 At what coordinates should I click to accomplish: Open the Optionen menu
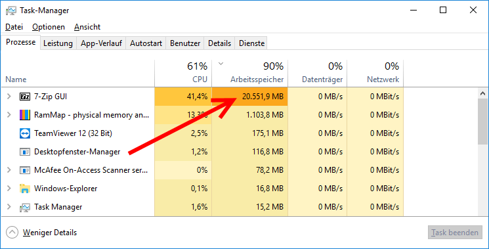[x=49, y=27]
